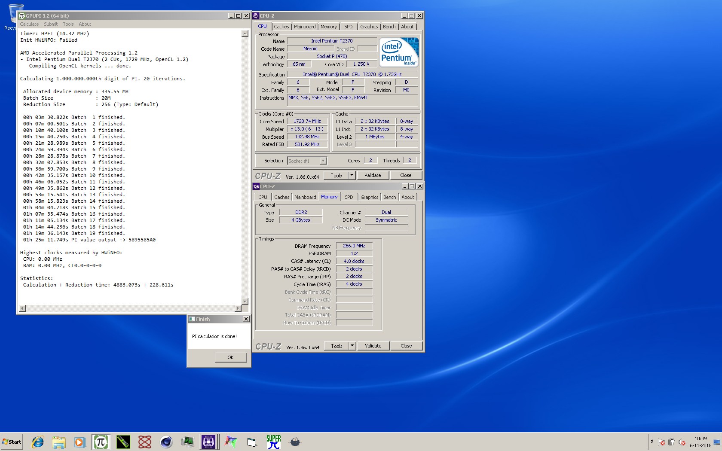Open Tools dropdown arrow in bottom CPU-Z
722x451 pixels.
point(352,346)
